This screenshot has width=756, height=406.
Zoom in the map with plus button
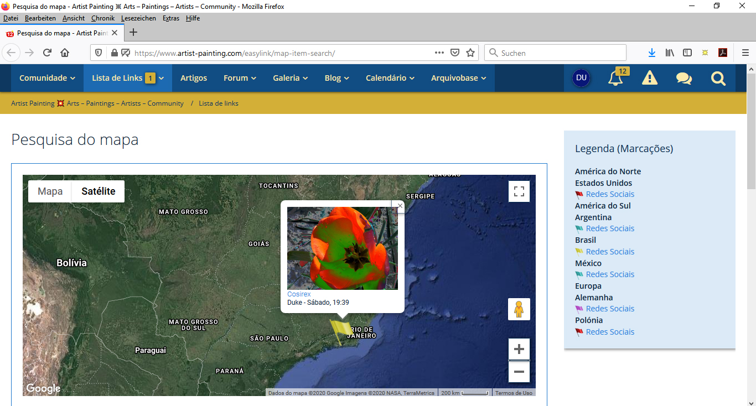(519, 349)
